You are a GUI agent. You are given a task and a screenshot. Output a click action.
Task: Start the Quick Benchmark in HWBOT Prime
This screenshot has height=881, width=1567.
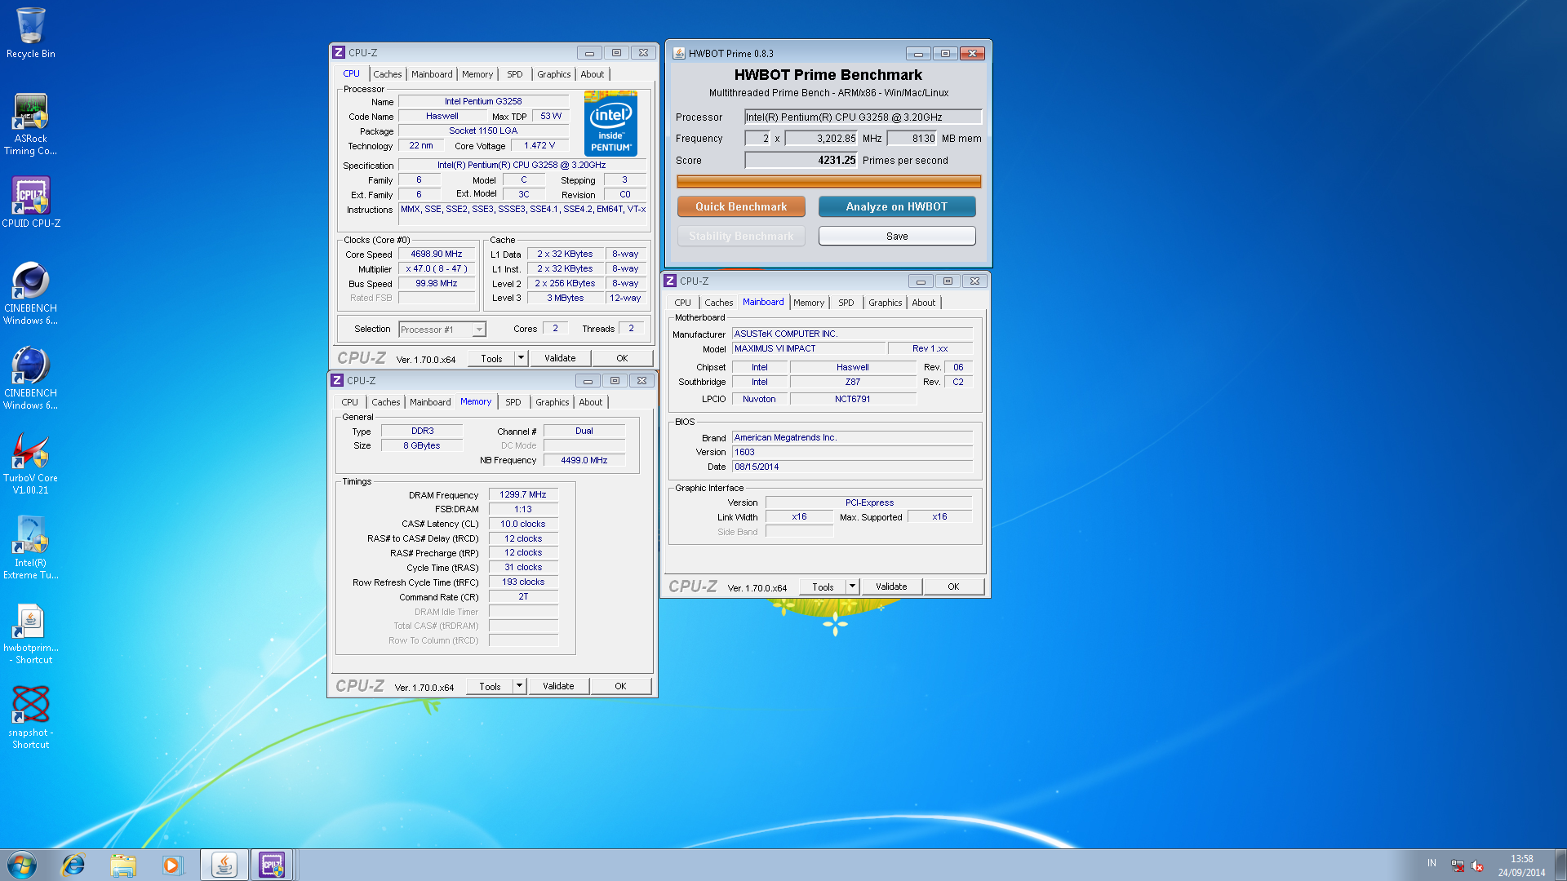[741, 206]
